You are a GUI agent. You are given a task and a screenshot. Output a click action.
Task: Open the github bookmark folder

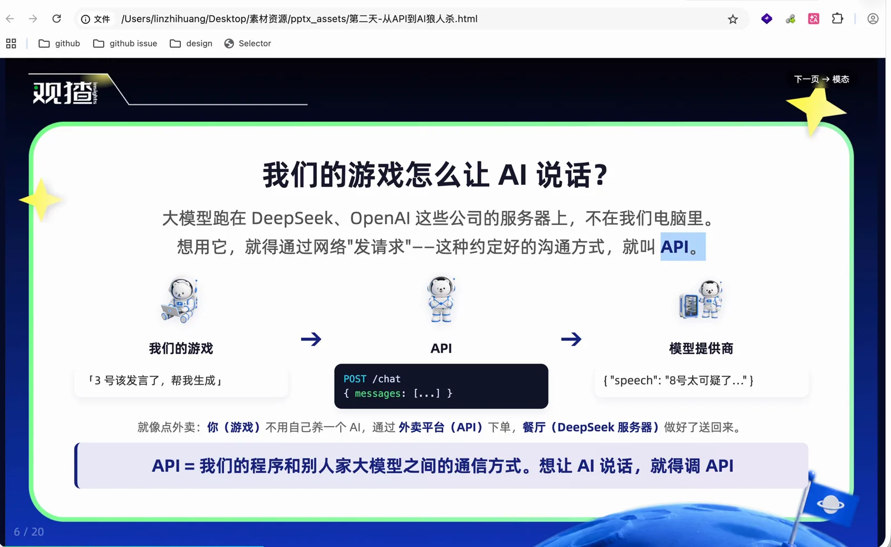pos(60,43)
